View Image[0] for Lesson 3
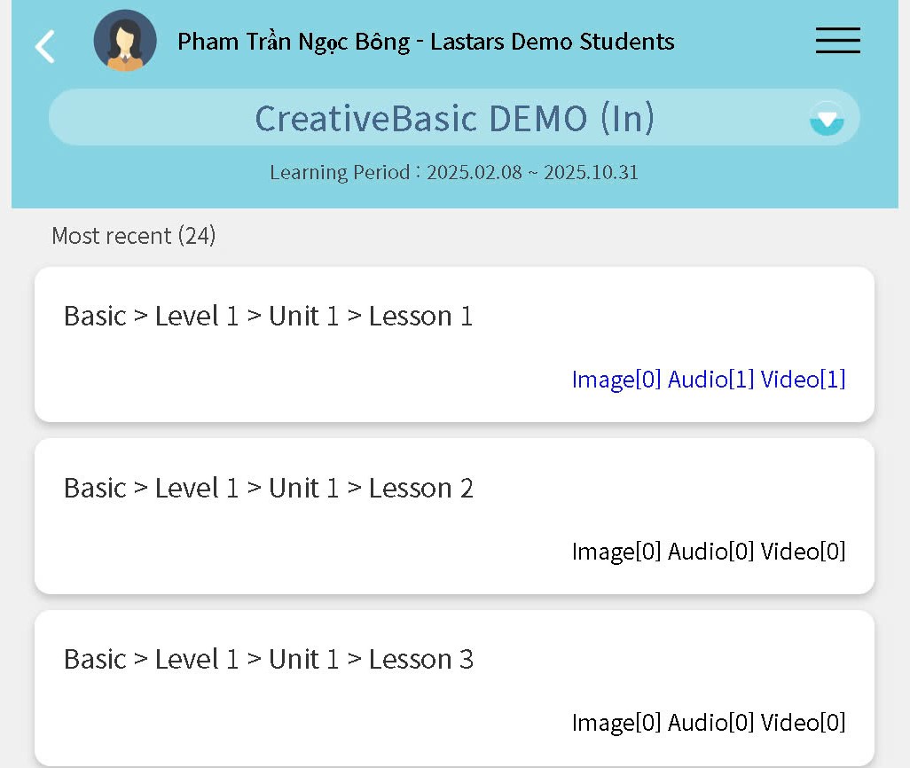910x768 pixels. (616, 723)
